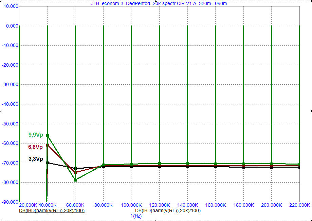Screen dimensions: 312x221
Task: Click the -70.000 y-axis value
Action: pyautogui.click(x=10, y=163)
